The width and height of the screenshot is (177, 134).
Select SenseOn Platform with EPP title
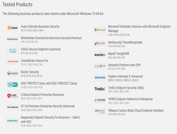click(x=124, y=65)
